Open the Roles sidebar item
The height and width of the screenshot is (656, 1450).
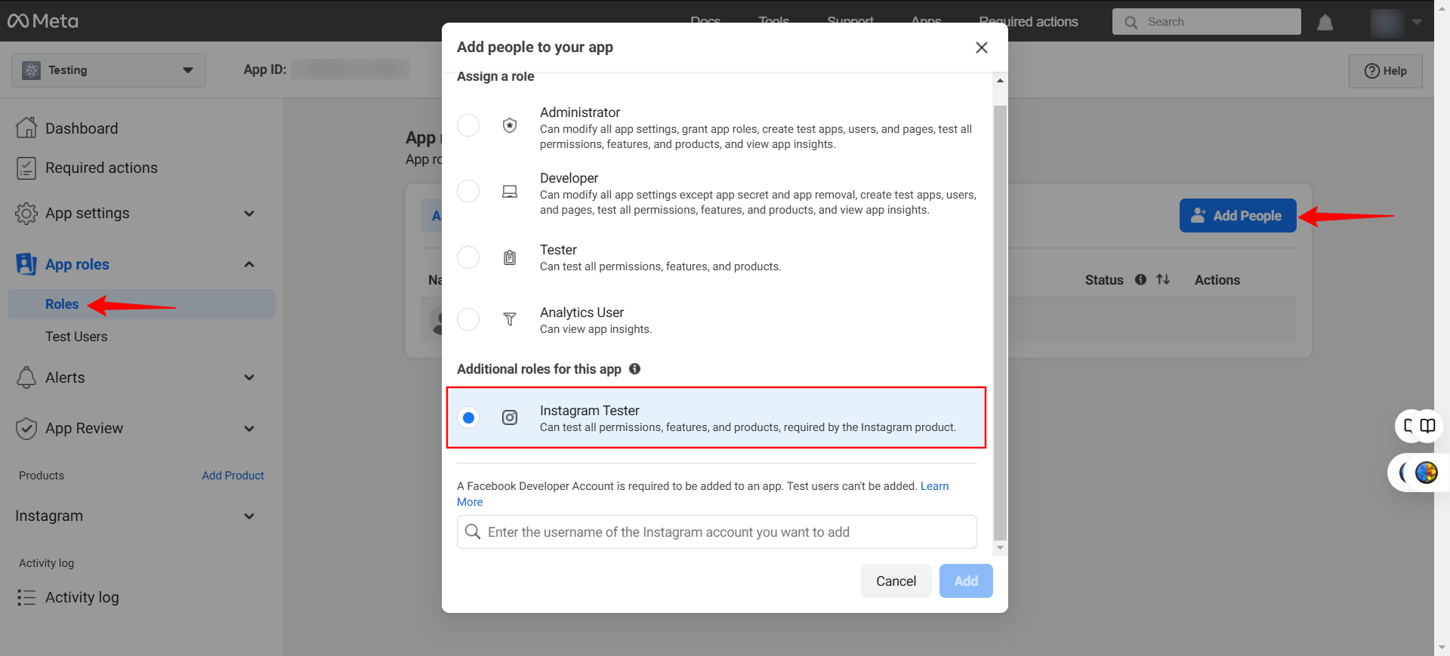62,304
